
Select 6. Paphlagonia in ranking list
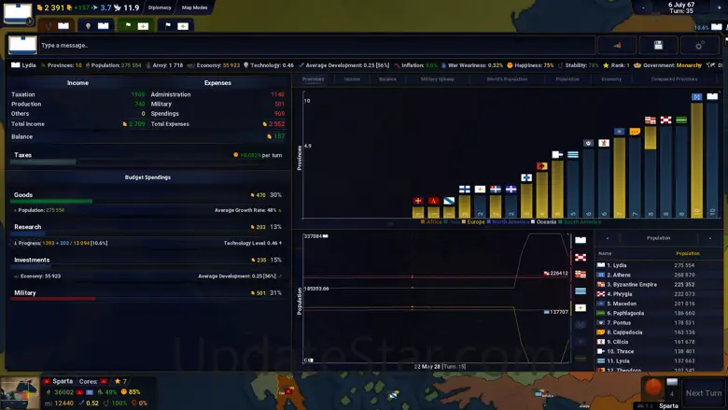tap(659, 313)
